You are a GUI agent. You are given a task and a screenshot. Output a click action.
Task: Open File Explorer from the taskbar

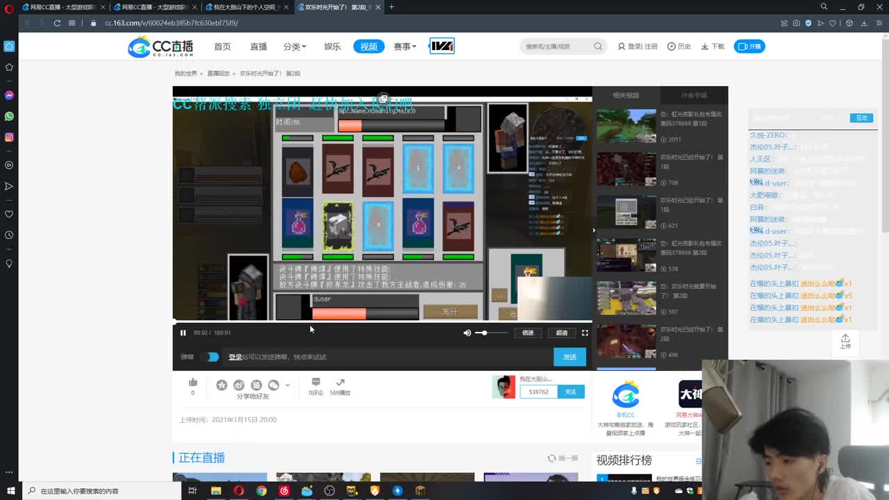click(x=216, y=490)
